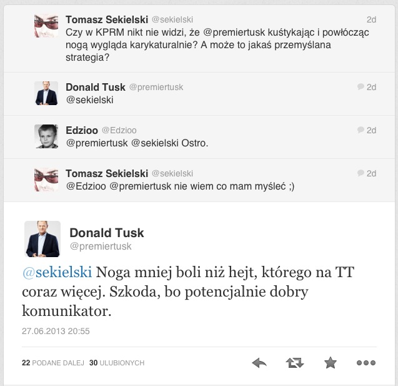Screen dimensions: 398x386
Task: Open Edzioo's profile picture
Action: (x=46, y=136)
